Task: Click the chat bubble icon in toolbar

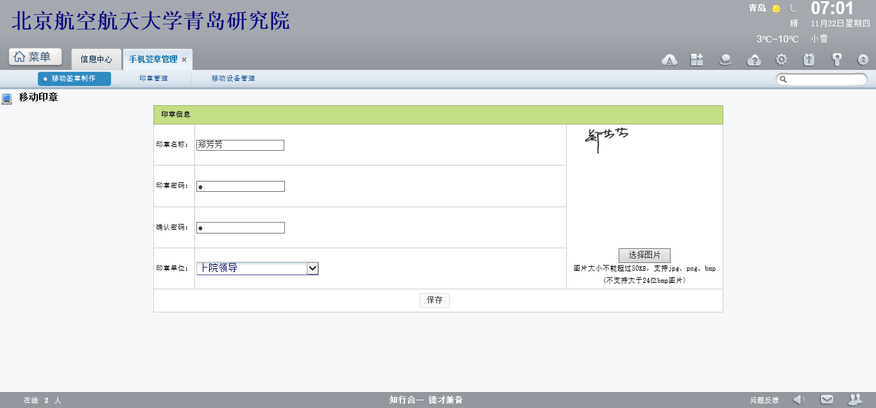Action: pyautogui.click(x=725, y=60)
